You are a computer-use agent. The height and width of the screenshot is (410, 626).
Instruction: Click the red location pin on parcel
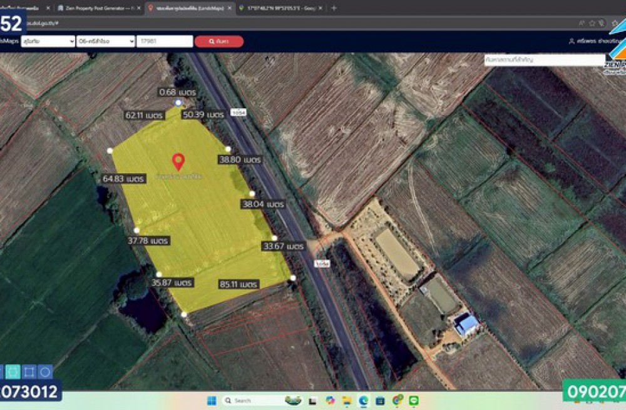(178, 161)
